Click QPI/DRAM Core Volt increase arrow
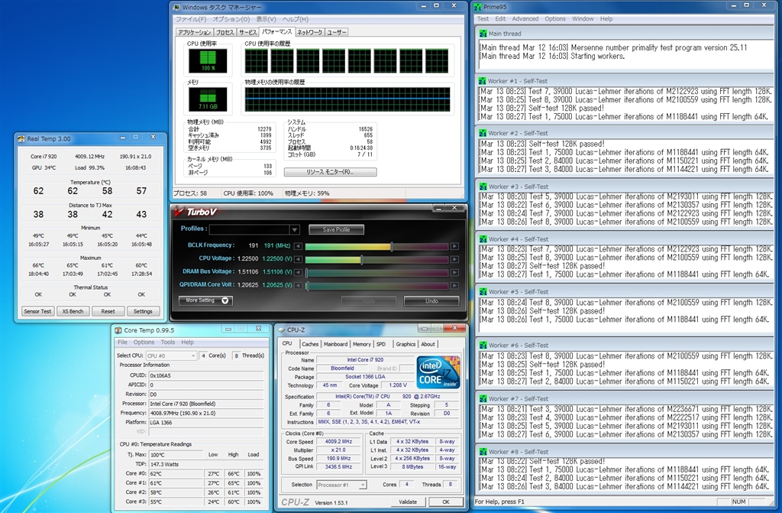 tap(455, 285)
